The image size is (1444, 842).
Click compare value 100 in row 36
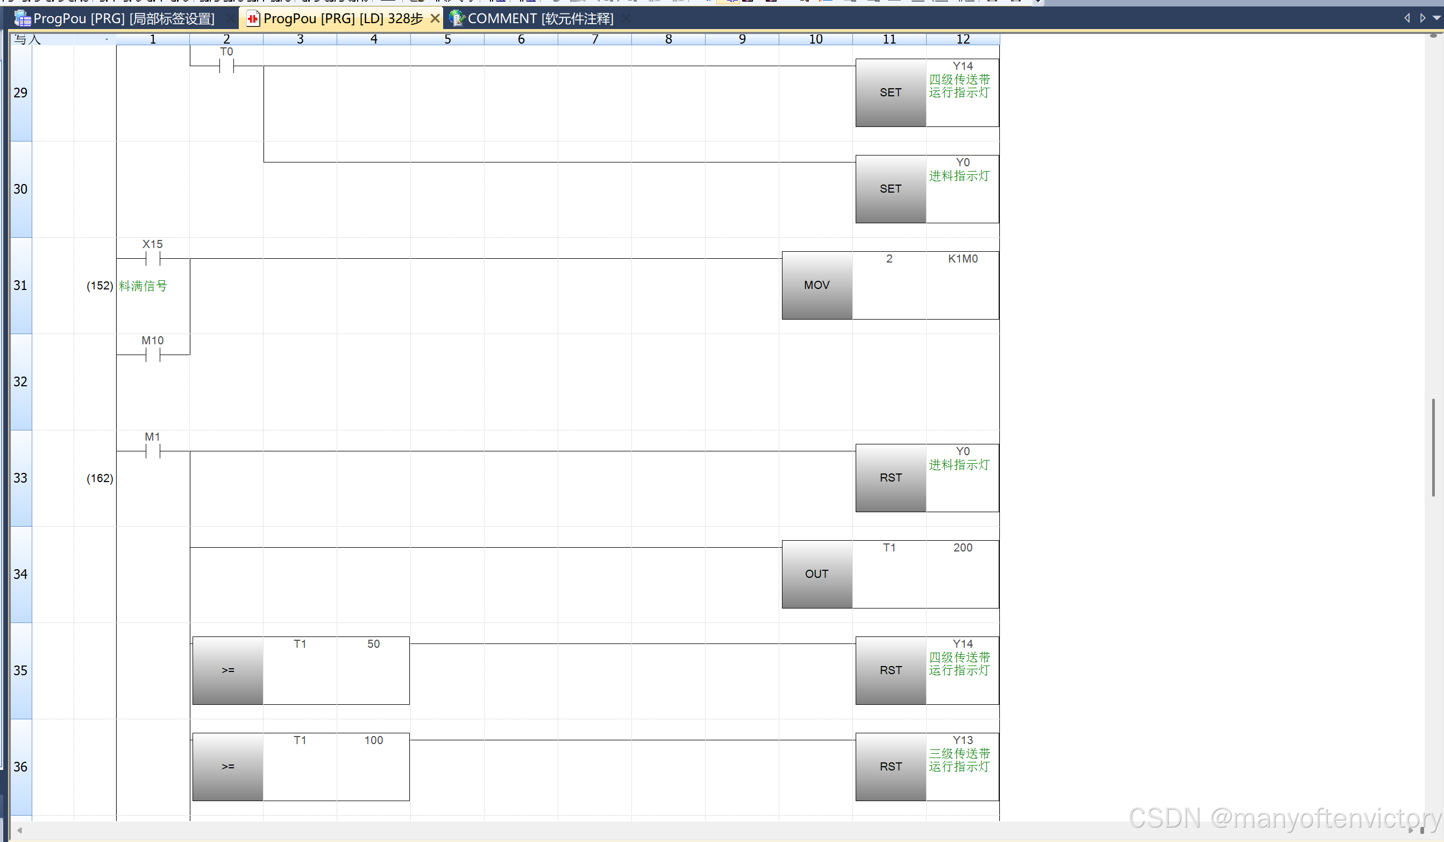374,740
